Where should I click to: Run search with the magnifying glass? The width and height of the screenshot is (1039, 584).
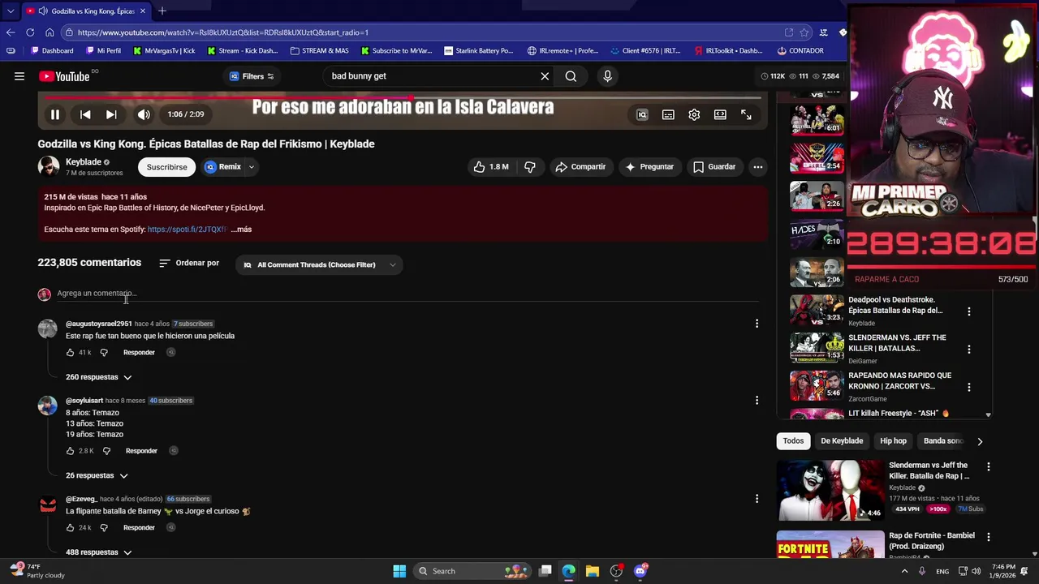click(571, 76)
